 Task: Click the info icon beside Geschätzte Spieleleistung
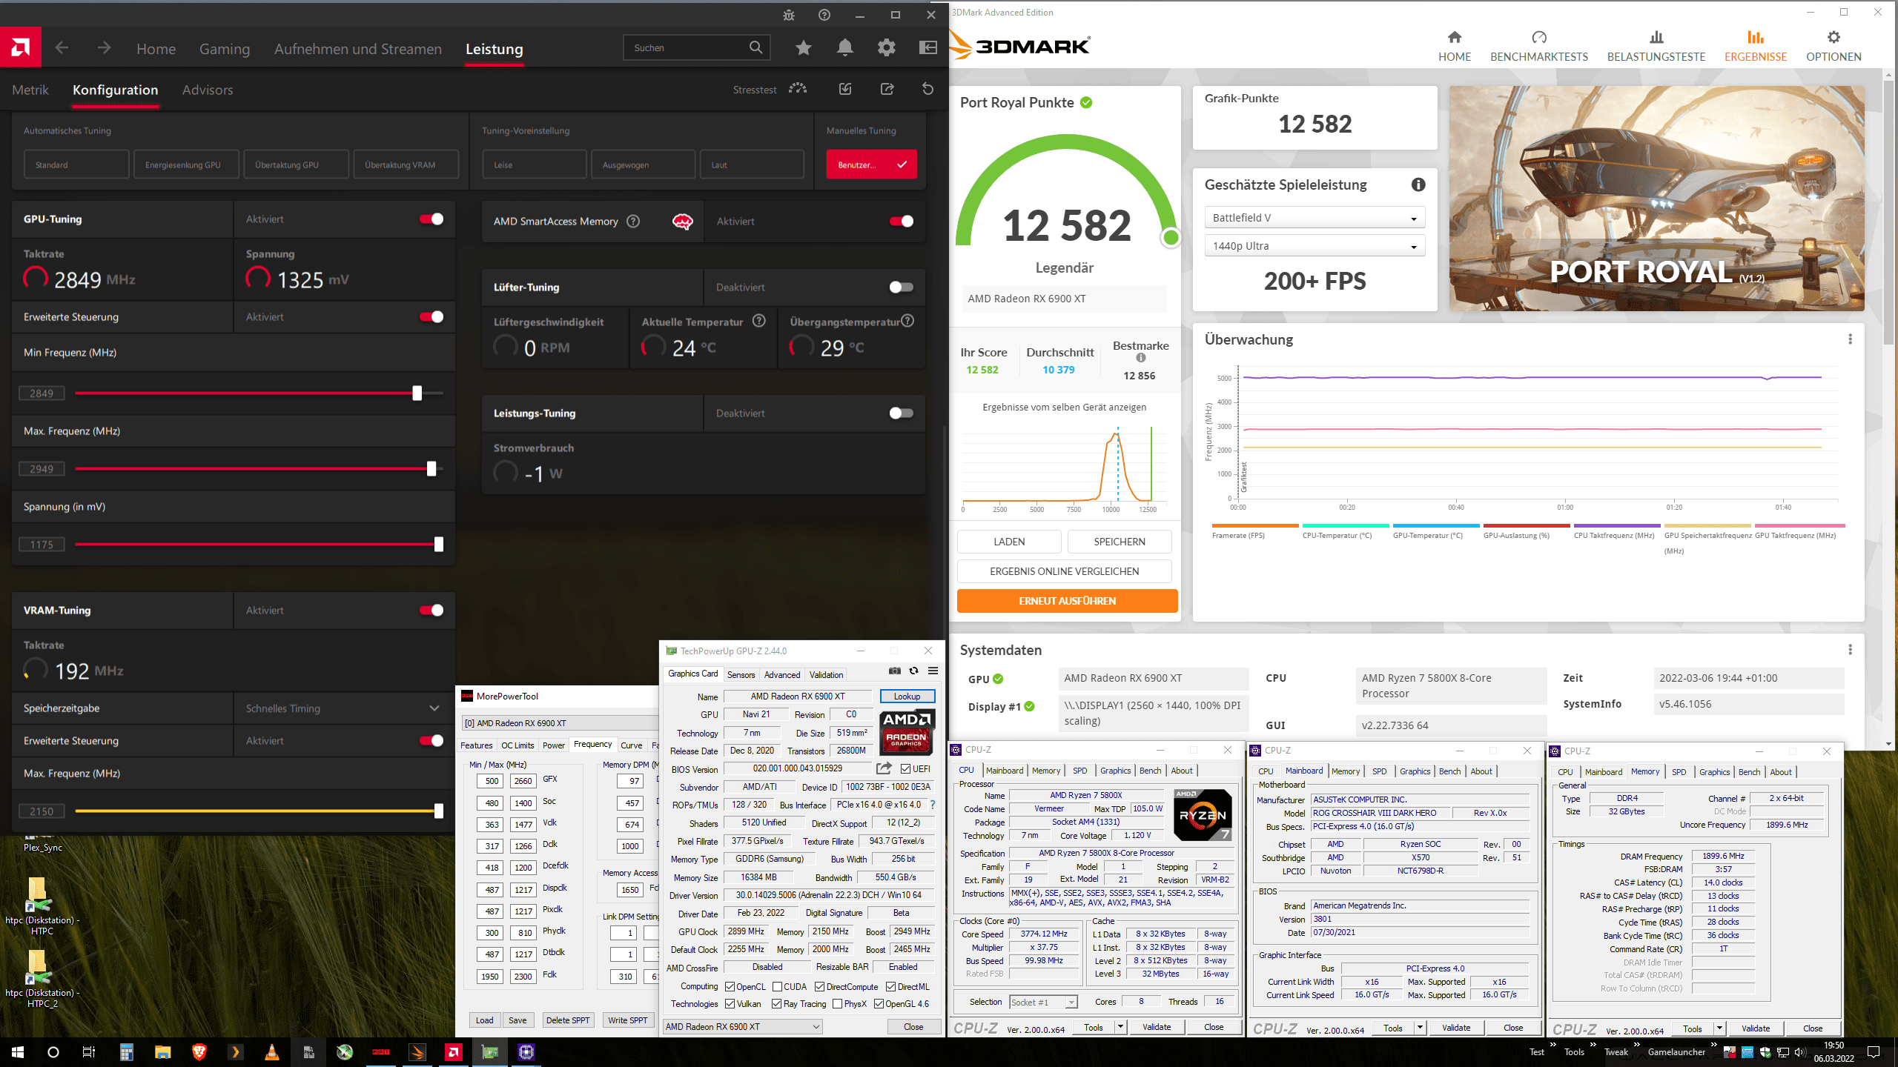coord(1418,185)
